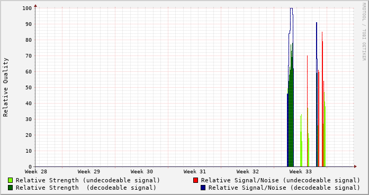This screenshot has width=369, height=195.
Task: Click the Week 32 axis label
Action: 248,172
